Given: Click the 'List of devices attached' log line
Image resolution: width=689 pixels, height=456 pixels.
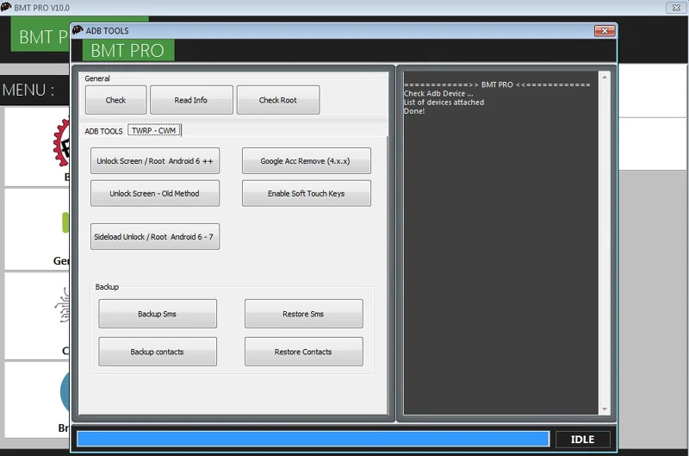Looking at the screenshot, I should tap(444, 102).
